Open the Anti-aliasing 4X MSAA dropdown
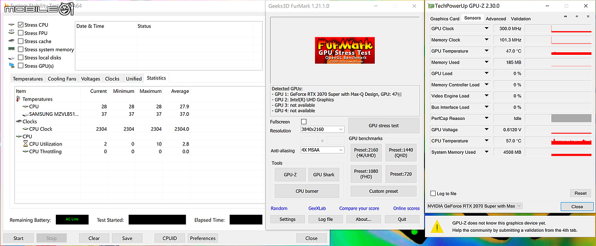 (x=323, y=150)
